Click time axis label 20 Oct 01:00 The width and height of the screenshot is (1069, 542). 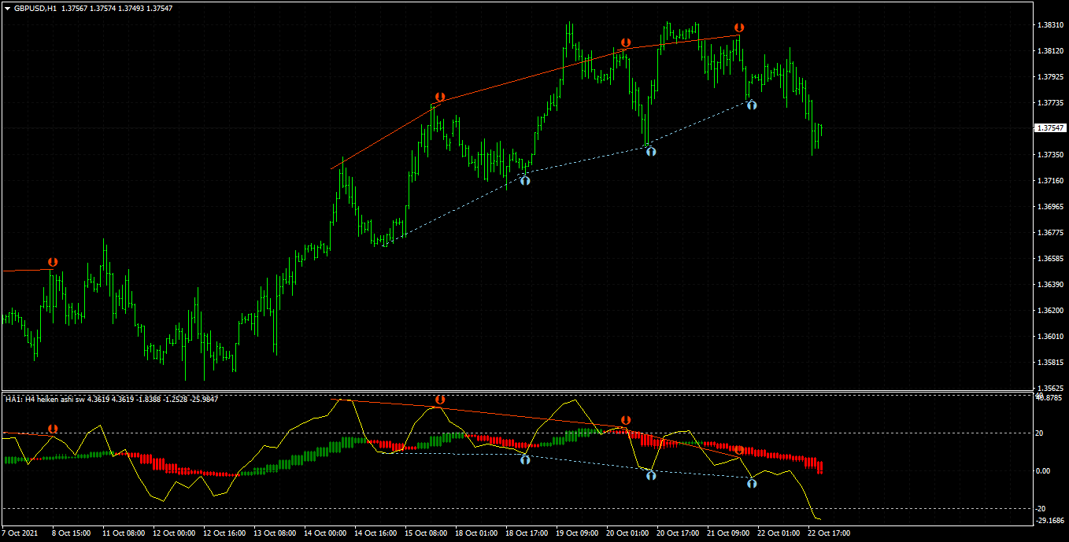click(x=627, y=533)
